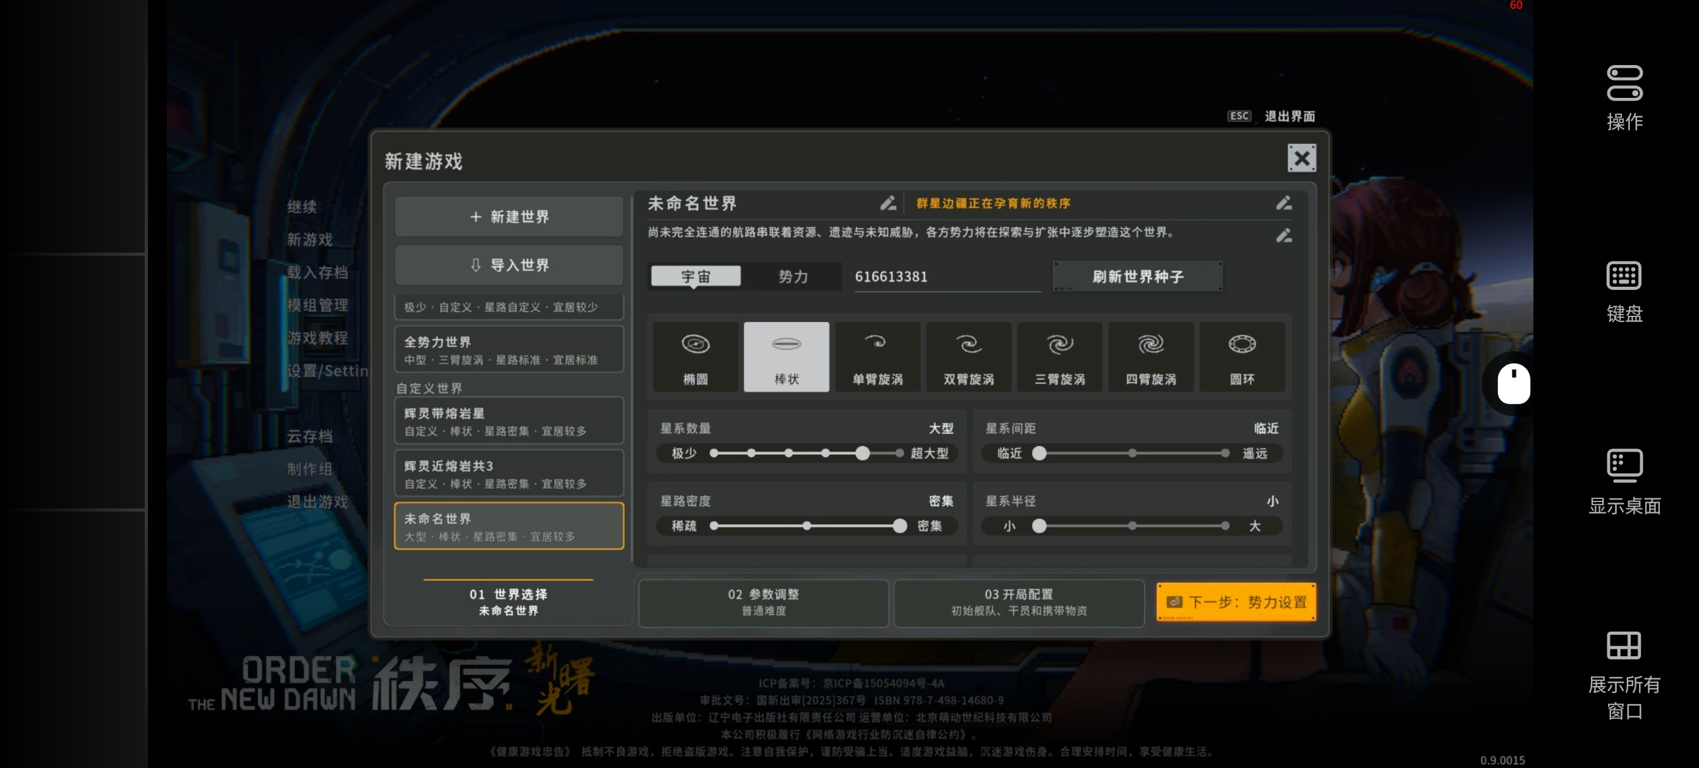Adjust the 星路密度 slider handle
1699x768 pixels.
[x=899, y=525]
